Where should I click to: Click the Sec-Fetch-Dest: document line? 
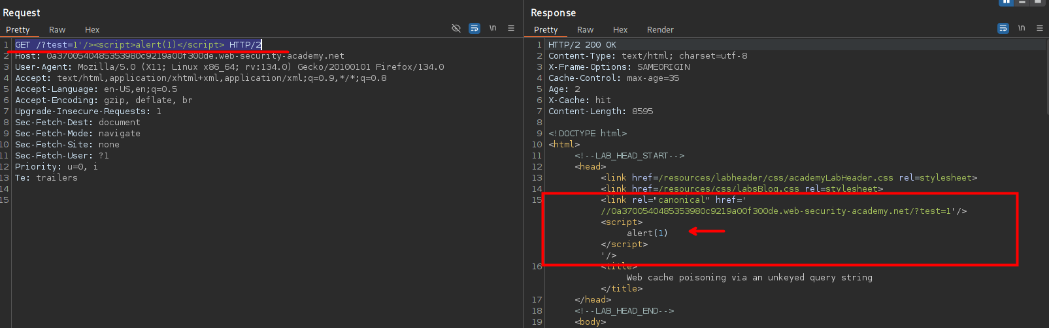coord(78,123)
